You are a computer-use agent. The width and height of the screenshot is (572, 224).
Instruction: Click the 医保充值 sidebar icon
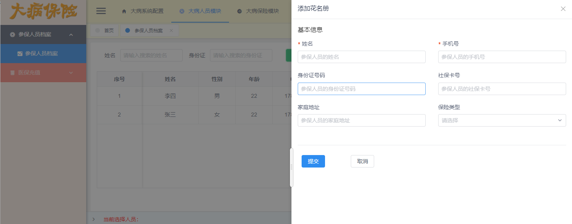coord(12,73)
